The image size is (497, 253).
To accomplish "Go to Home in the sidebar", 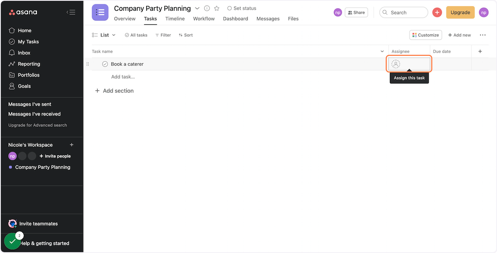I will [x=24, y=30].
